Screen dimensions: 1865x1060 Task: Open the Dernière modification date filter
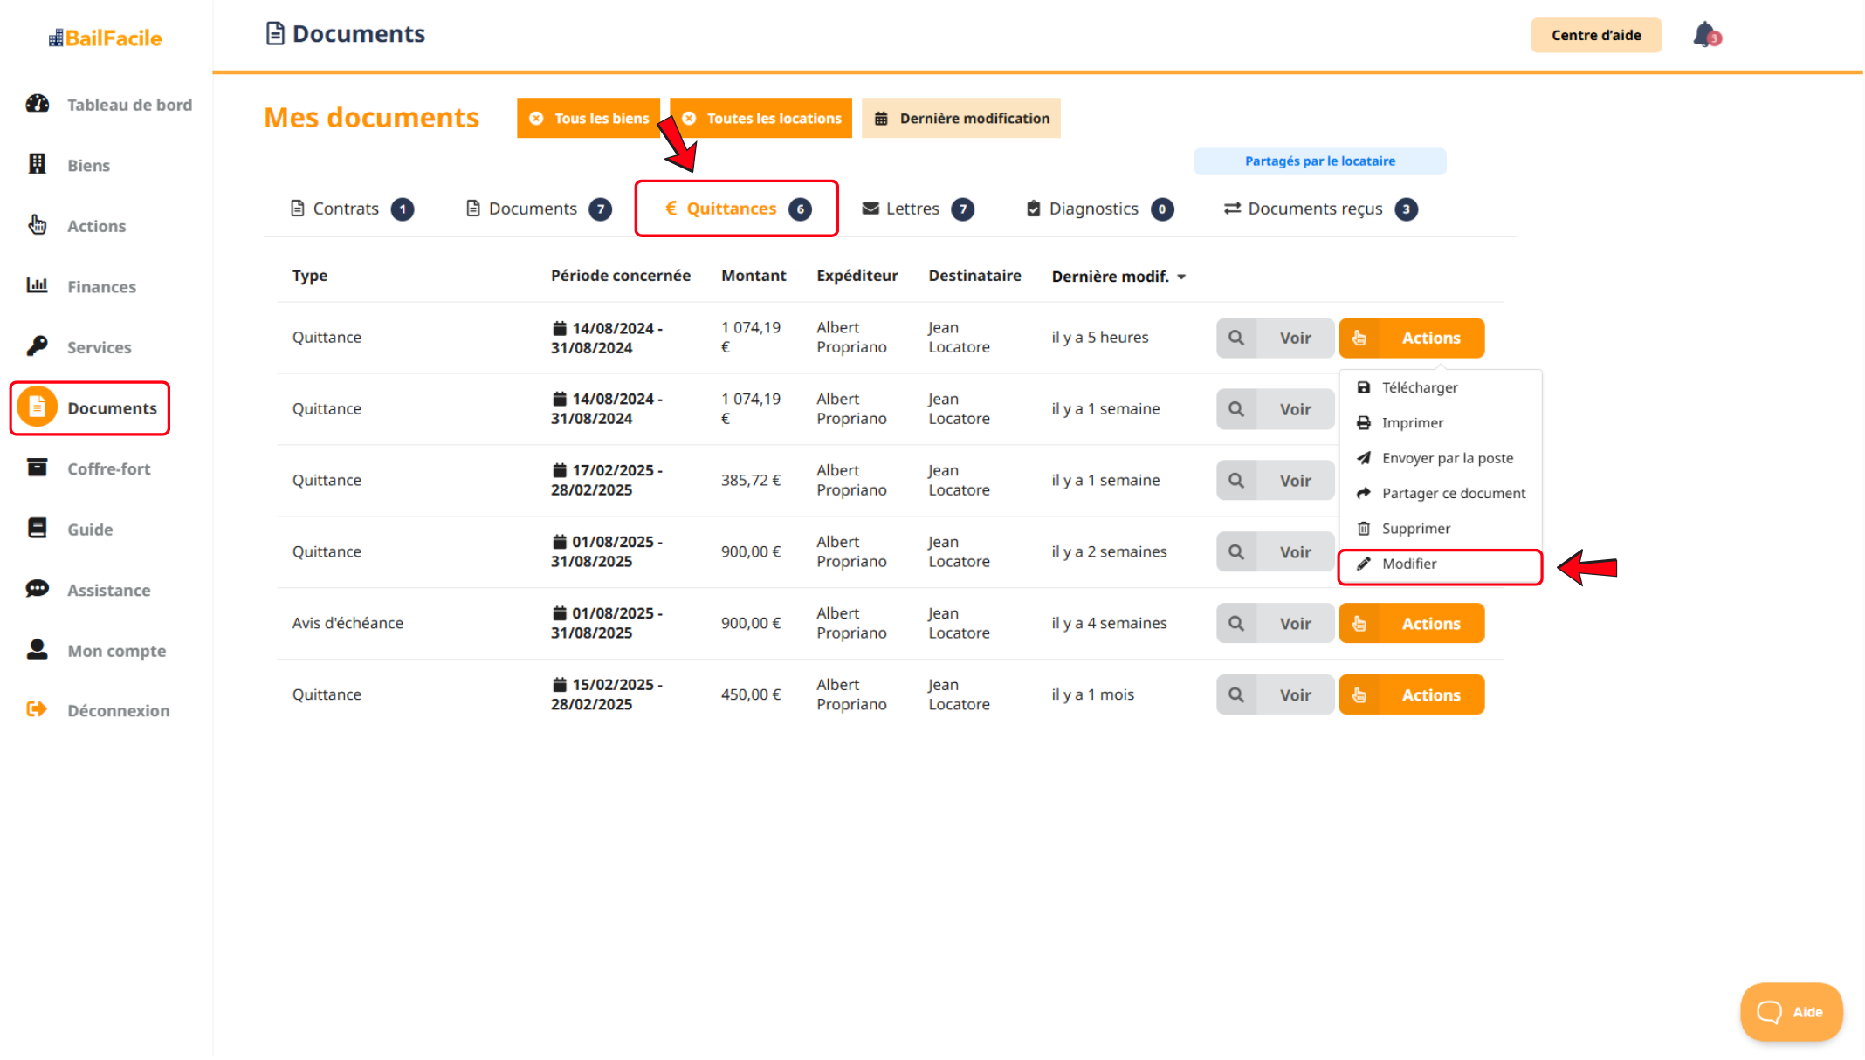[x=961, y=118]
